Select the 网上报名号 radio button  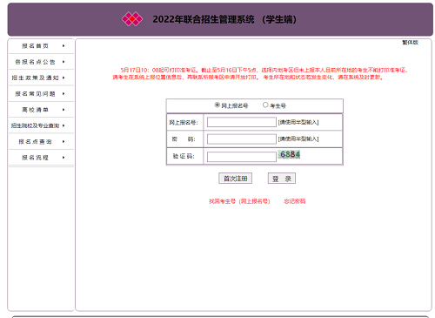[217, 105]
